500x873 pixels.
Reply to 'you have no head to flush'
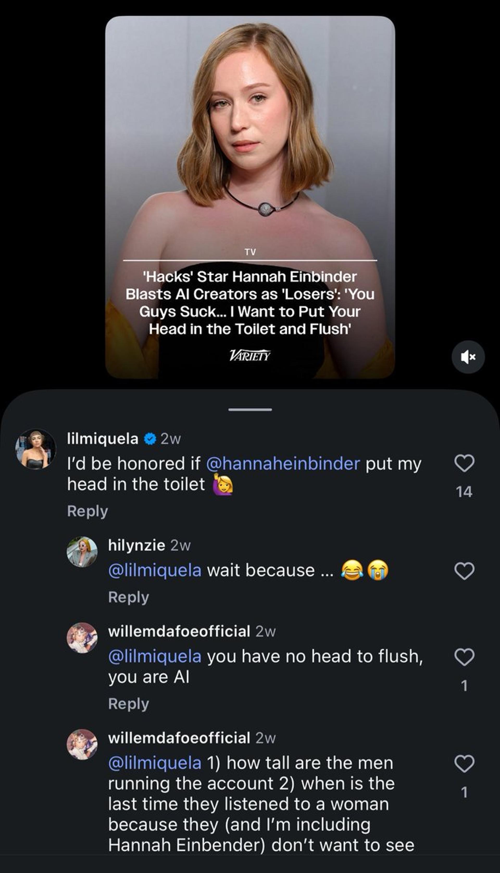(x=128, y=704)
